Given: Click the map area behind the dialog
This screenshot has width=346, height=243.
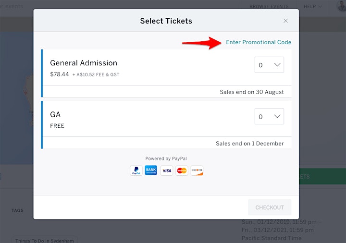Looking at the screenshot, I should (x=16, y=98).
